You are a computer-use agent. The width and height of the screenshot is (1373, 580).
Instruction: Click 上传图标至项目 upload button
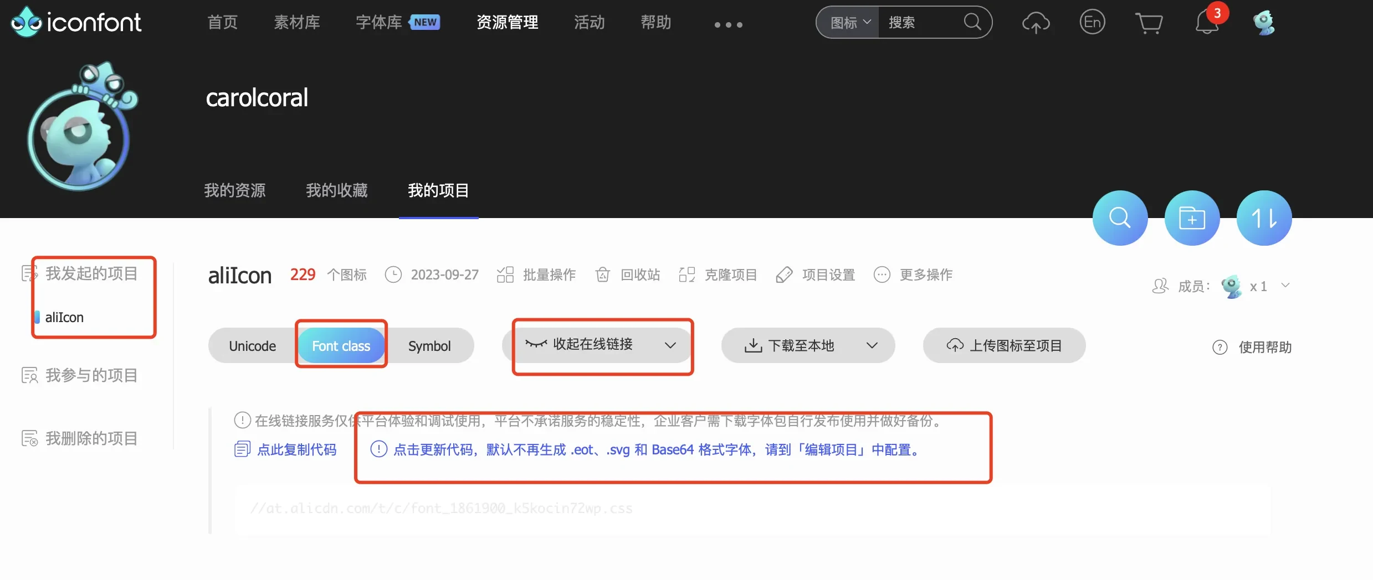tap(1004, 346)
